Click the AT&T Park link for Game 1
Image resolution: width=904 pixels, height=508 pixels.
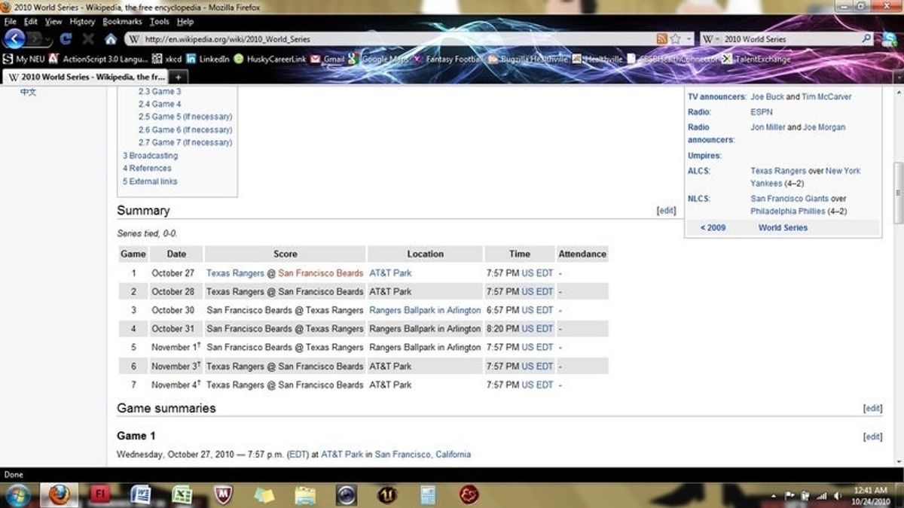(390, 273)
